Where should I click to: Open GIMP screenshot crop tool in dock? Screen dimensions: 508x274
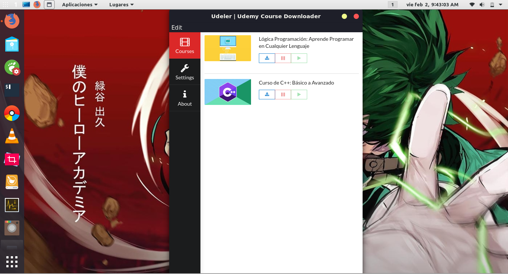pos(12,159)
